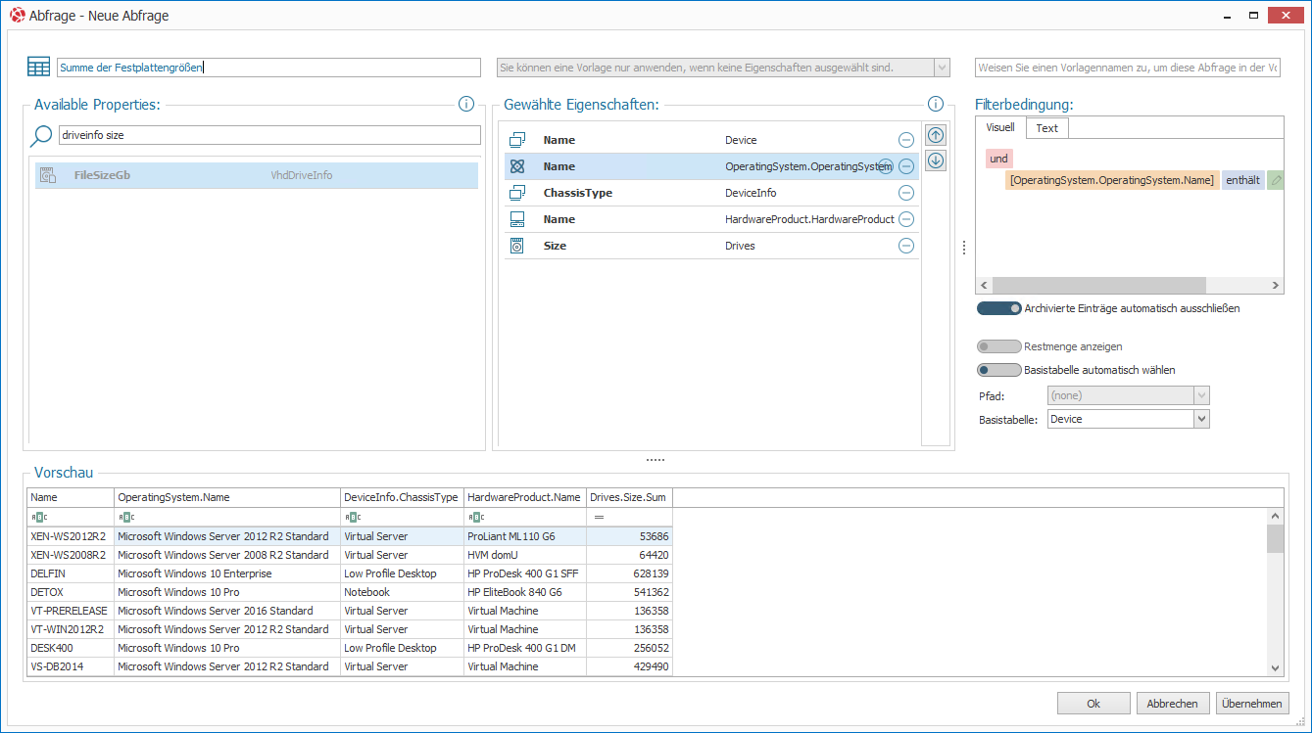The image size is (1312, 733).
Task: Click the FileSizeGb property icon
Action: point(47,175)
